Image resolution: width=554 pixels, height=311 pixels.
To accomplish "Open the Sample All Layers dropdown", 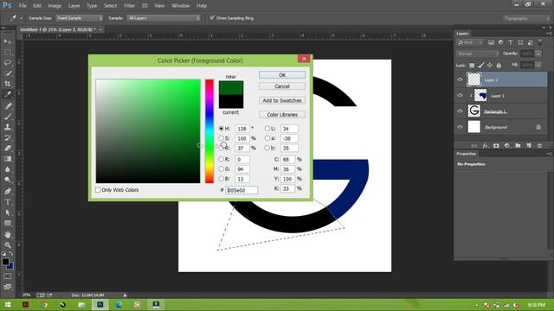I will [164, 18].
